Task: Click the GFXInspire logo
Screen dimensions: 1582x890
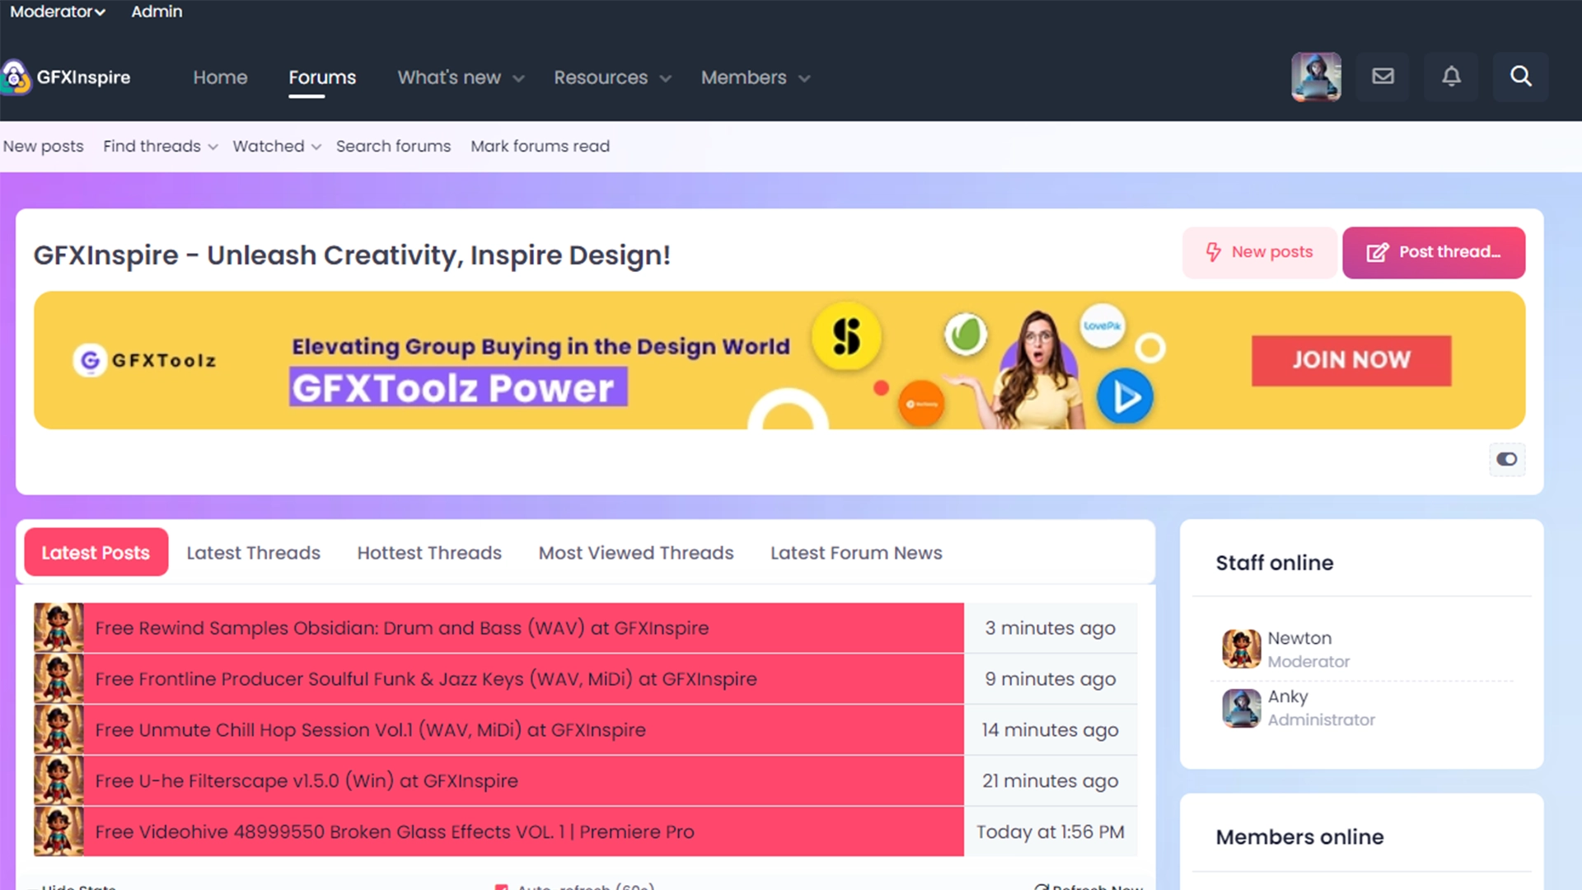Action: point(68,77)
